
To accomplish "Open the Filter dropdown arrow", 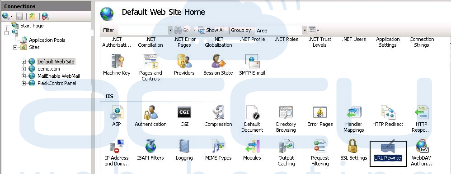I will (x=170, y=30).
